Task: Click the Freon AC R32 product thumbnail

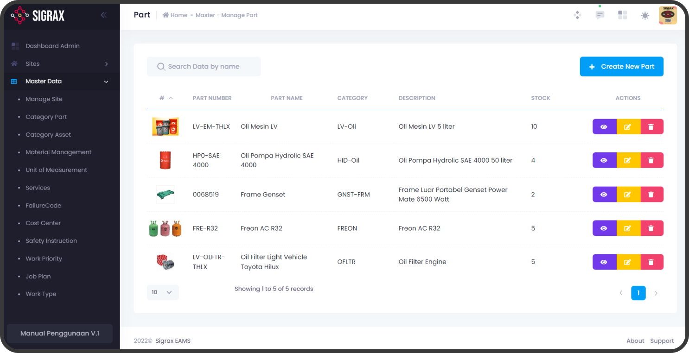Action: (x=165, y=228)
